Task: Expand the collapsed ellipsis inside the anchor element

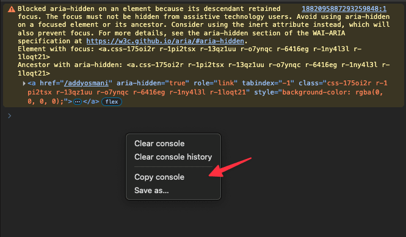Action: [78, 102]
